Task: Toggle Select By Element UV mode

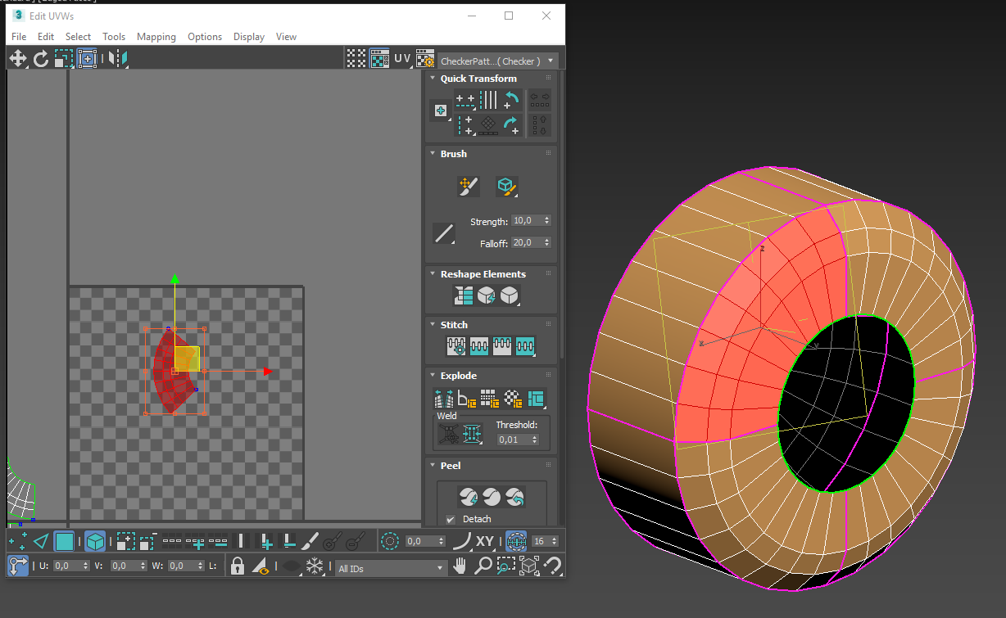Action: 96,542
